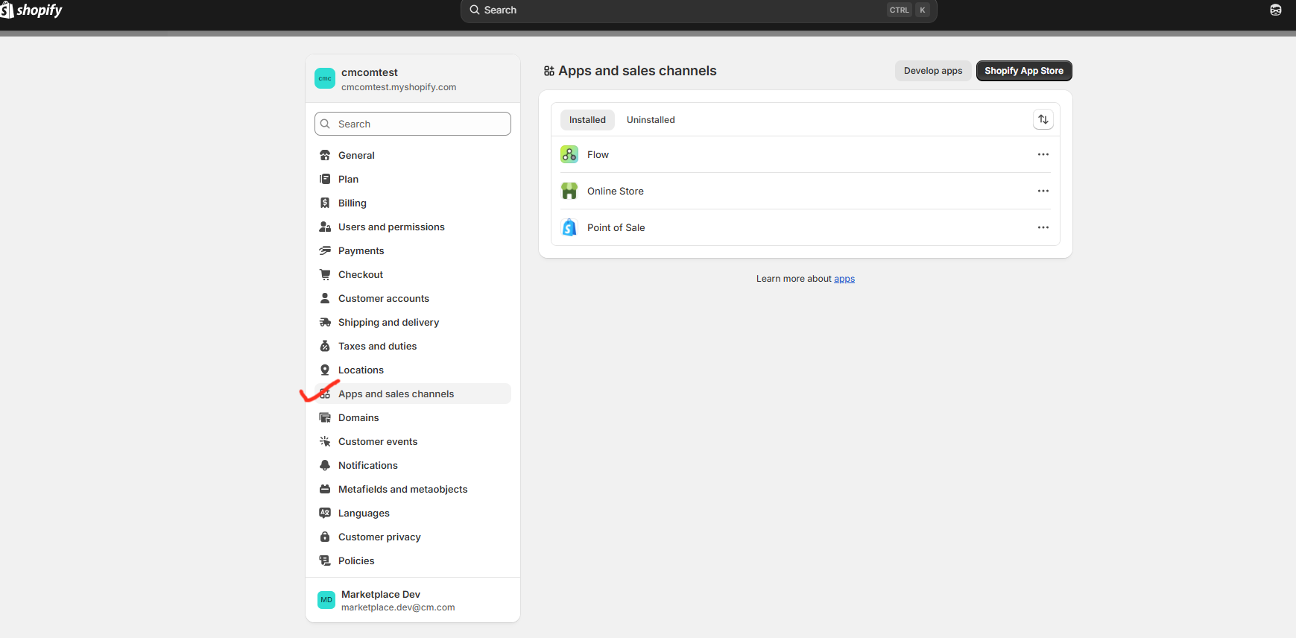The height and width of the screenshot is (638, 1296).
Task: Open the three-dot menu for Online Store
Action: (1043, 191)
